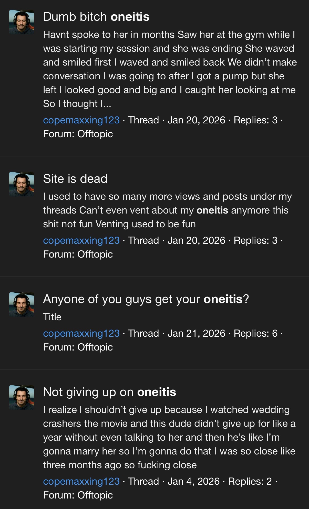Open Offtopic forum under "Site is dead" result
Viewport: 309px width, 509px height.
click(95, 254)
